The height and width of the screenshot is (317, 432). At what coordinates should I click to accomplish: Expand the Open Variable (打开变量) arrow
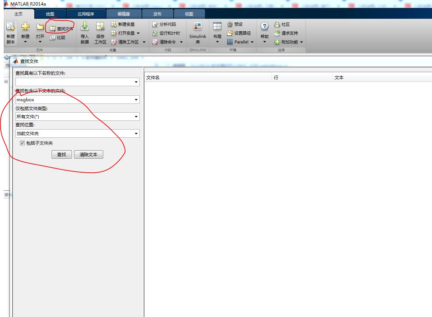point(138,33)
